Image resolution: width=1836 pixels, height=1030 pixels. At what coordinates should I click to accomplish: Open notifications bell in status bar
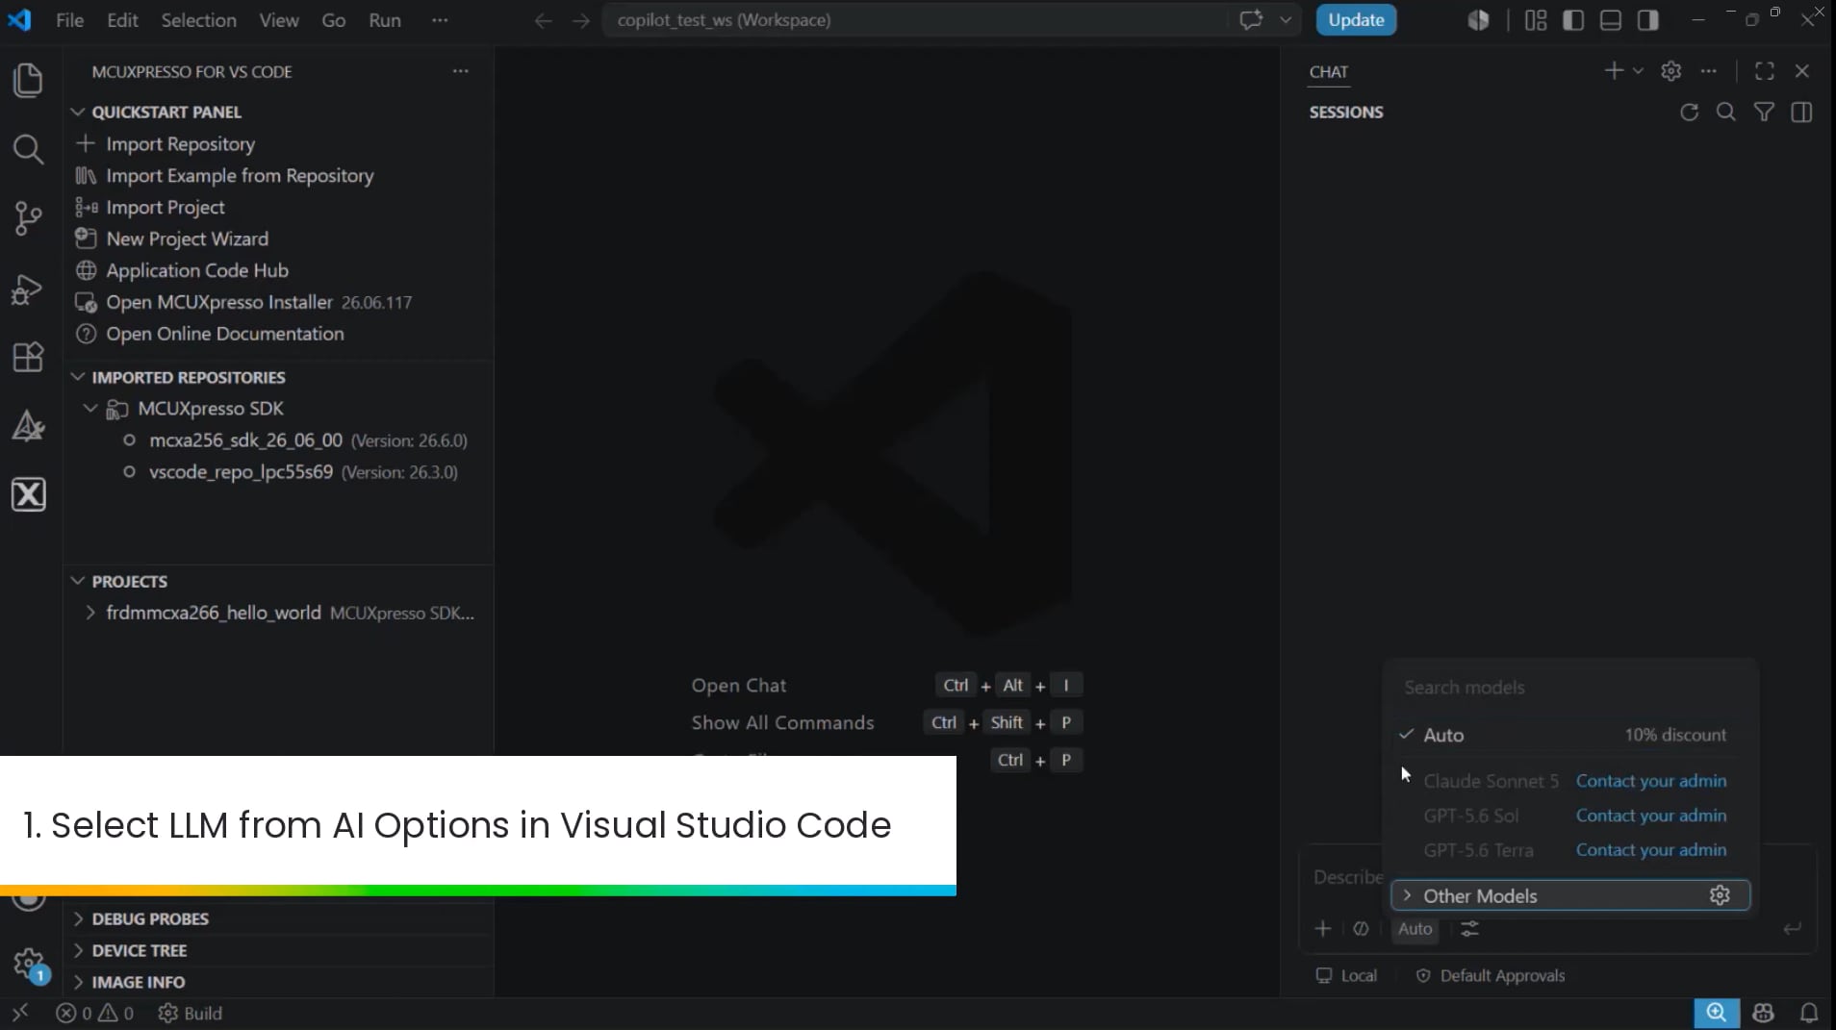[1809, 1013]
